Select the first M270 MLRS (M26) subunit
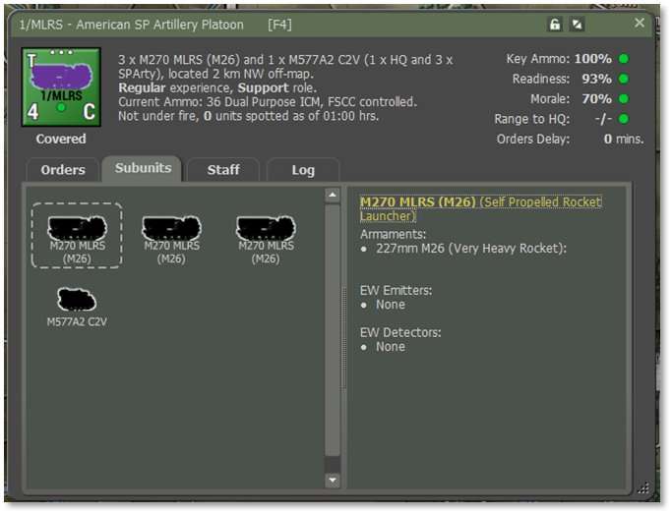 [x=77, y=237]
